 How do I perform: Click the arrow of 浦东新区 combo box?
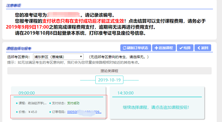coord(81,57)
